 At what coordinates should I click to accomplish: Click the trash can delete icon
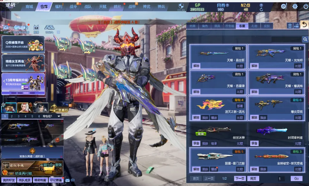click(x=290, y=26)
